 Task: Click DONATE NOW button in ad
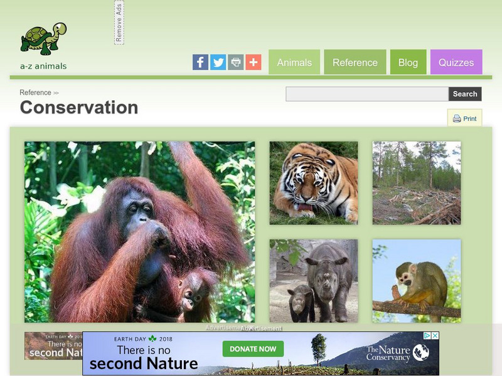253,349
